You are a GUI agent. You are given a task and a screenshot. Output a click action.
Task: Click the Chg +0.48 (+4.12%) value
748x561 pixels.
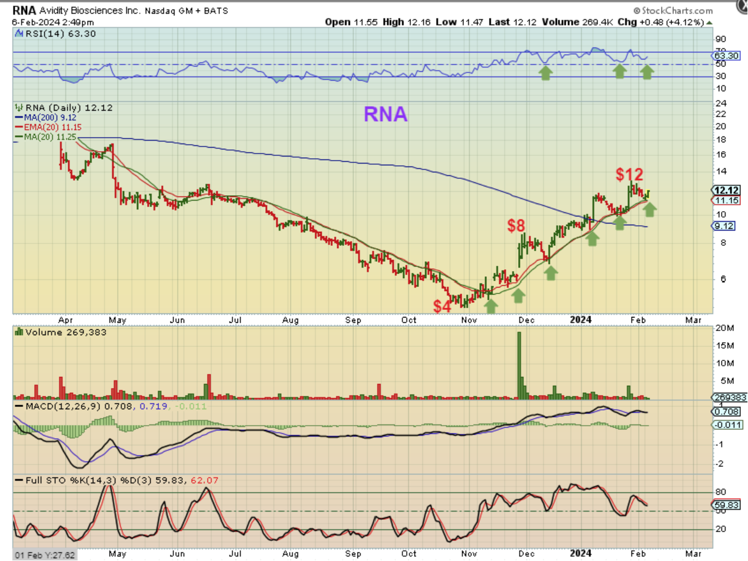click(x=660, y=22)
